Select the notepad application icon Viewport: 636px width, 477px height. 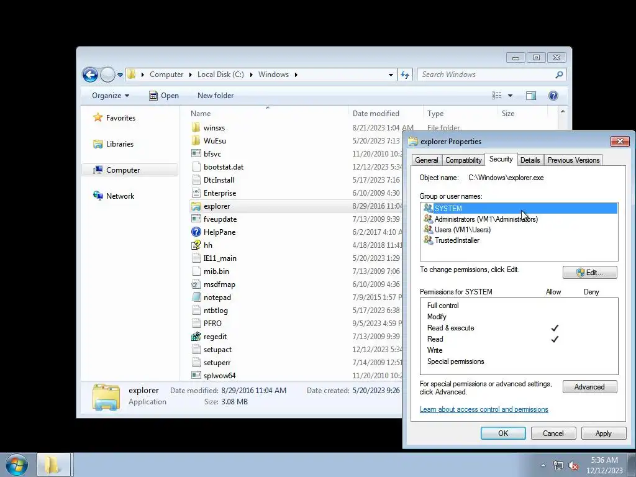[196, 298]
